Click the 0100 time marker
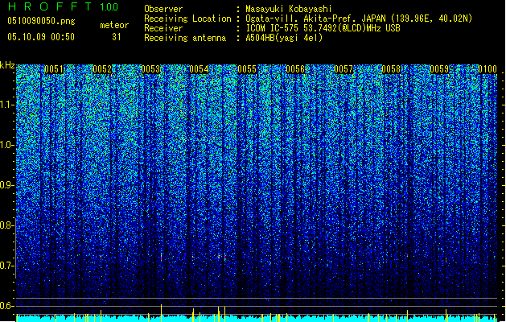This screenshot has height=322, width=506. point(487,69)
